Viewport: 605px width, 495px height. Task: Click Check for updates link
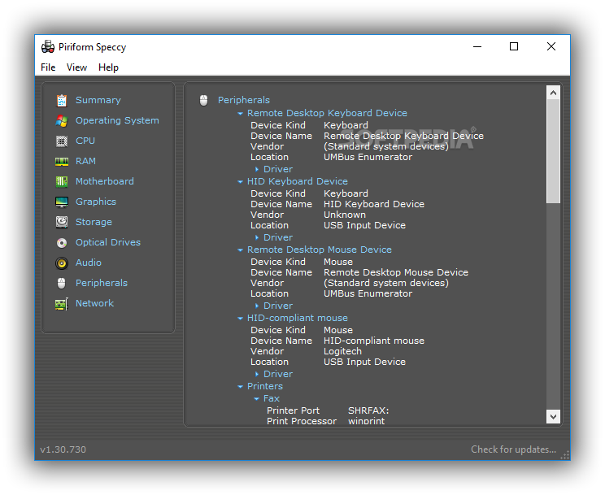point(514,449)
